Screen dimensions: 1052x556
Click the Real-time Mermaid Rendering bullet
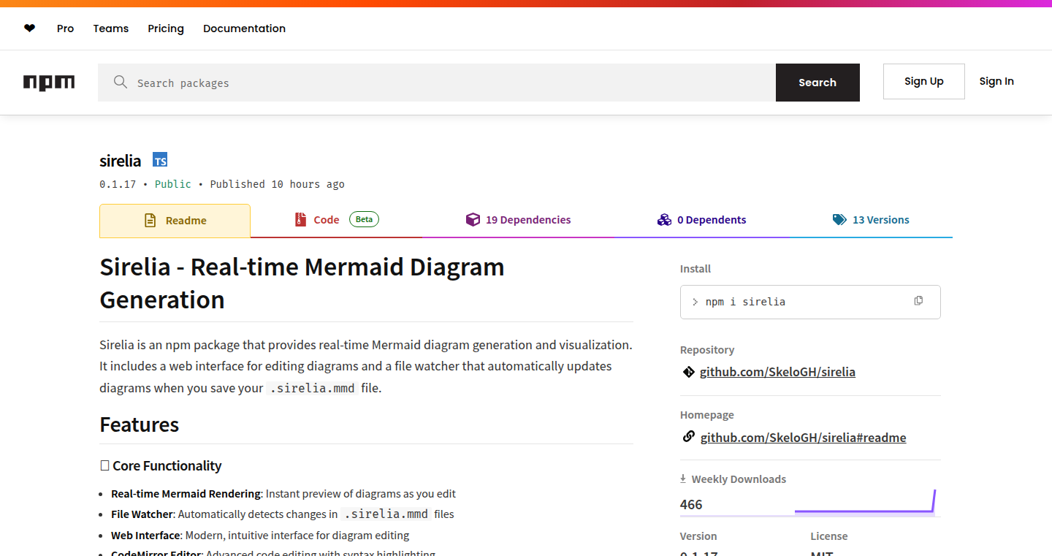point(283,494)
